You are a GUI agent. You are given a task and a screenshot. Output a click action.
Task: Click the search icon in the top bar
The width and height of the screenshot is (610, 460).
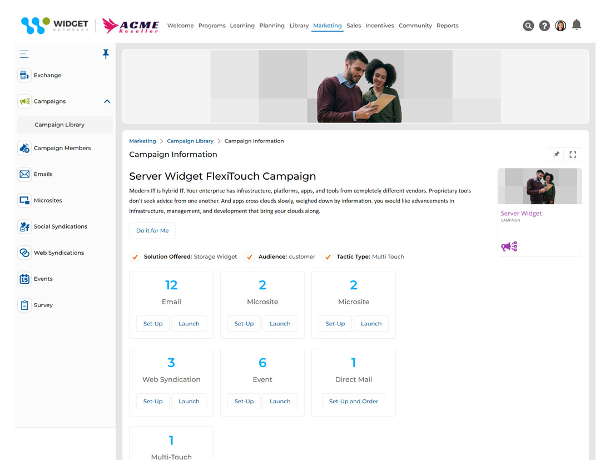tap(528, 26)
